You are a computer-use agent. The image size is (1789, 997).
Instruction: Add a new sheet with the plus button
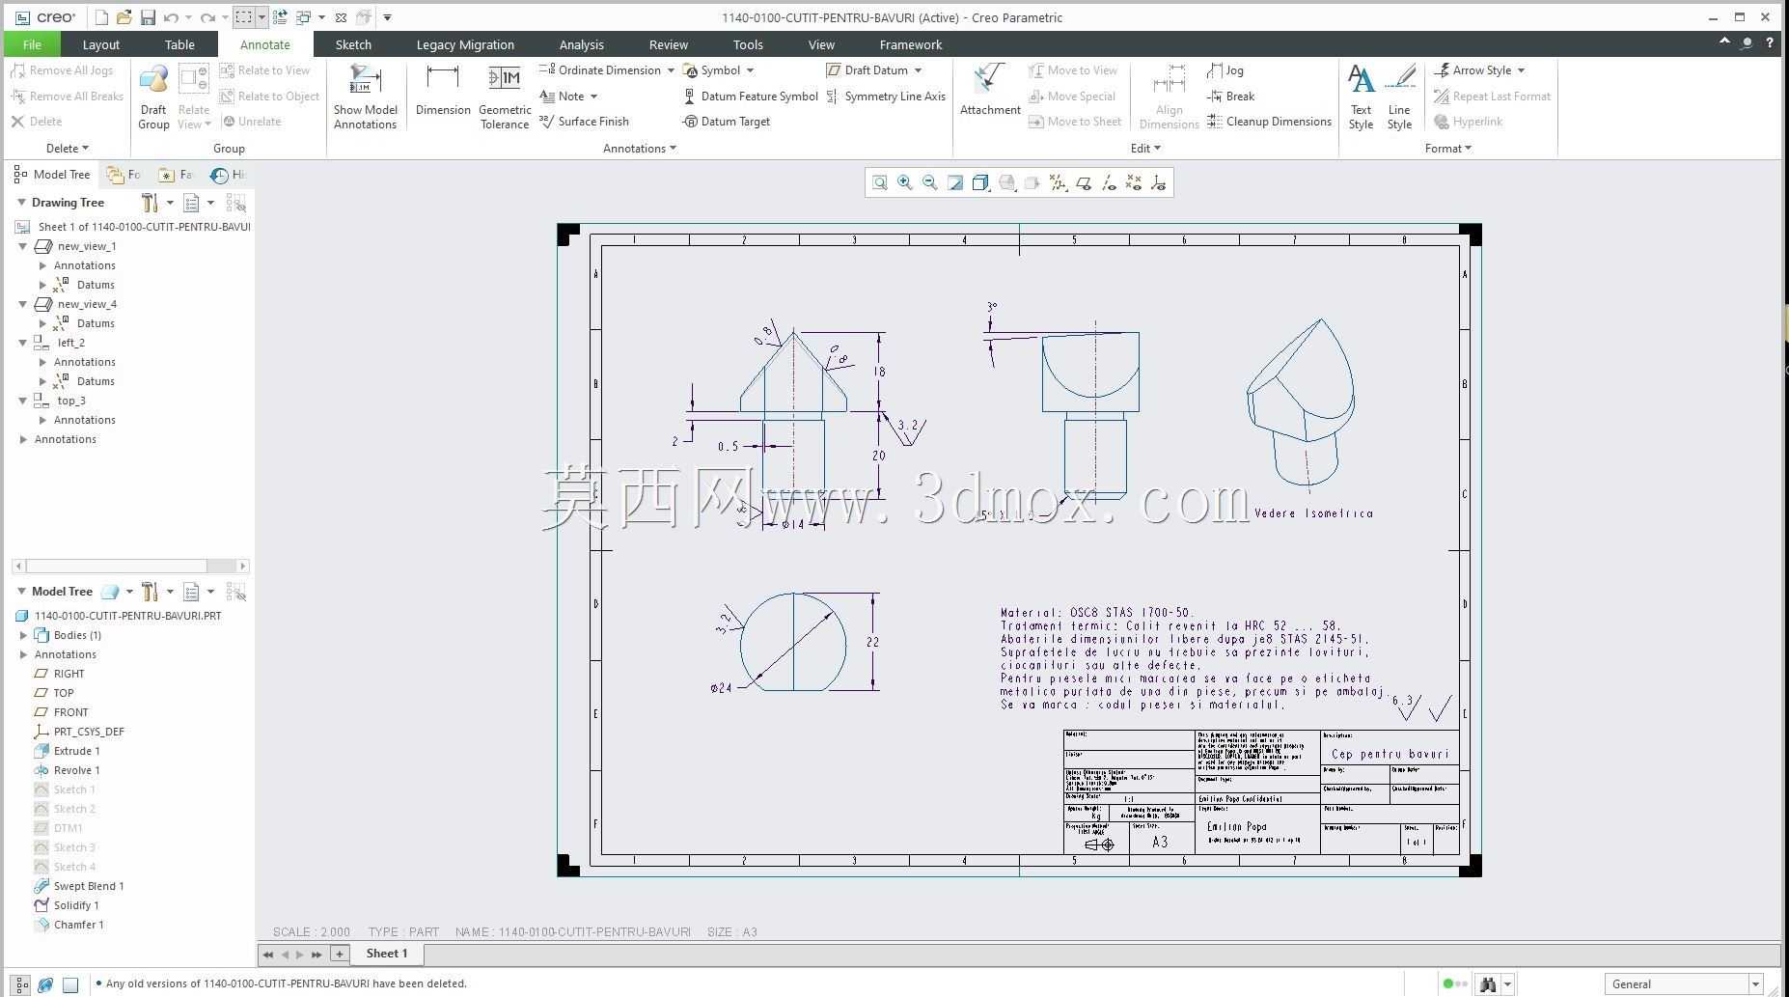340,954
